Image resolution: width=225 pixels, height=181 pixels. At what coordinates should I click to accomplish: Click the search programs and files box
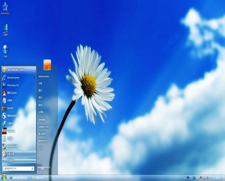[18, 168]
